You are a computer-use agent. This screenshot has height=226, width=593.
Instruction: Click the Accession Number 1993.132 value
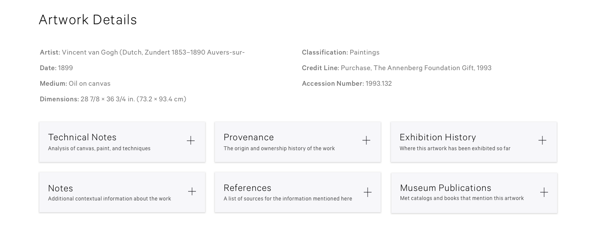pyautogui.click(x=378, y=84)
